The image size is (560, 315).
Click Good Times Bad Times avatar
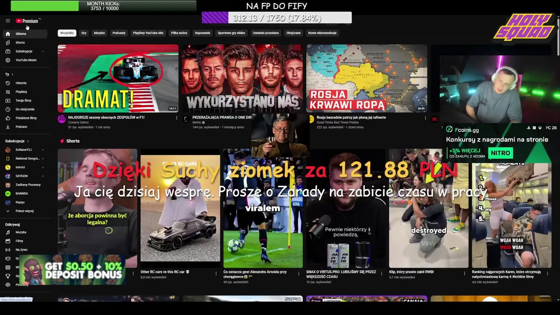point(311,119)
